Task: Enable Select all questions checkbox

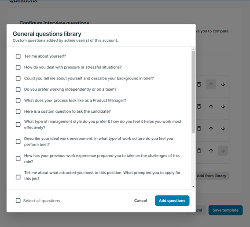Action: pyautogui.click(x=18, y=201)
